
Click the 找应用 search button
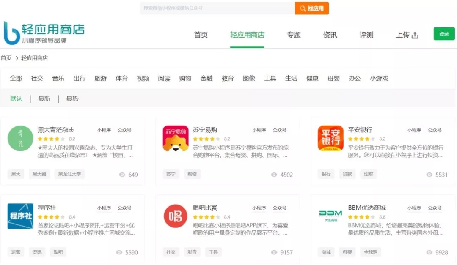coord(311,8)
